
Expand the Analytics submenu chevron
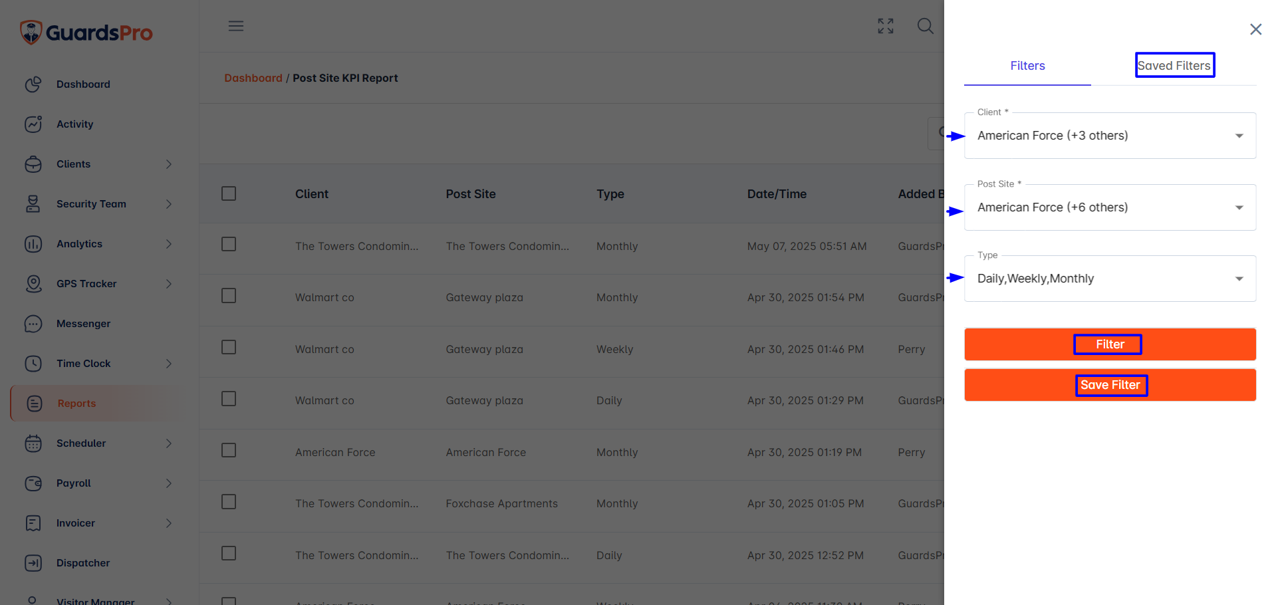click(x=169, y=244)
